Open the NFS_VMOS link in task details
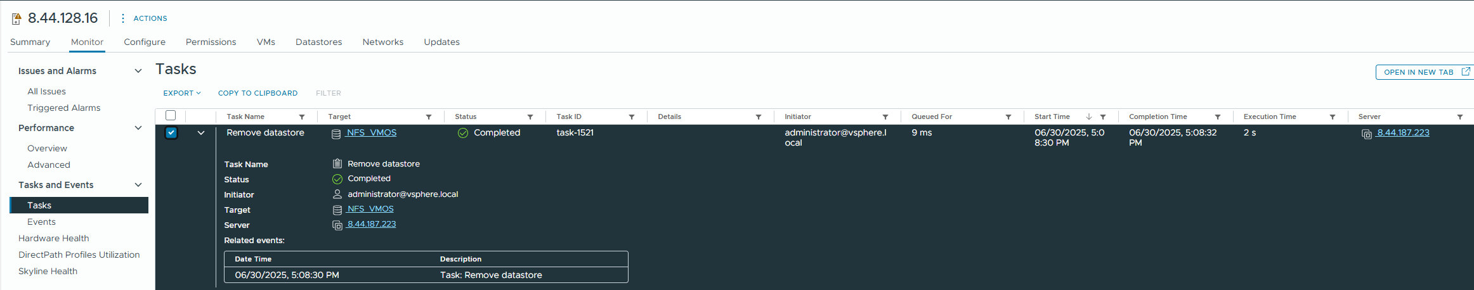This screenshot has width=1474, height=290. (370, 209)
